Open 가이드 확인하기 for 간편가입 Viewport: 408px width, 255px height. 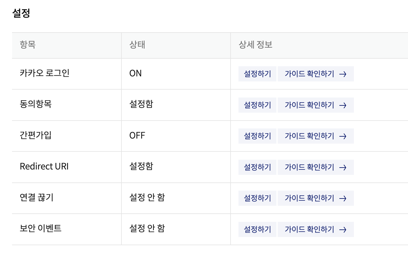click(315, 136)
